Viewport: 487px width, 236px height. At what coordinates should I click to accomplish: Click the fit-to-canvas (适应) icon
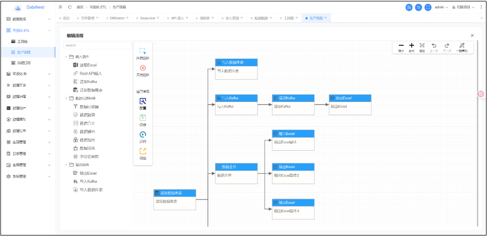point(422,45)
